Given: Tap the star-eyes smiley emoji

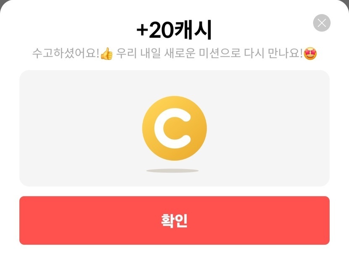Looking at the screenshot, I should pyautogui.click(x=310, y=54).
